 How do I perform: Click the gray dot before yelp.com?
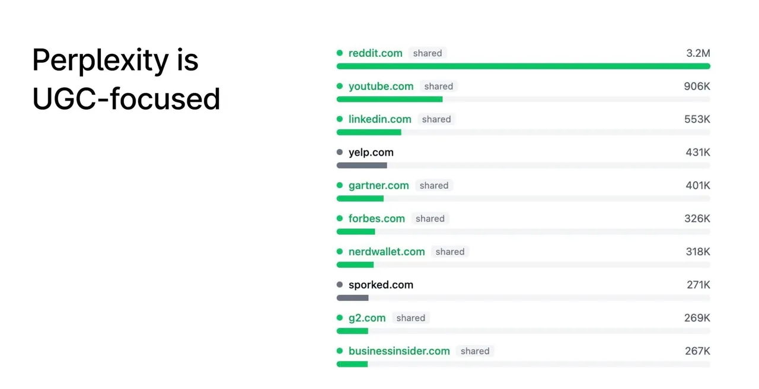click(340, 153)
